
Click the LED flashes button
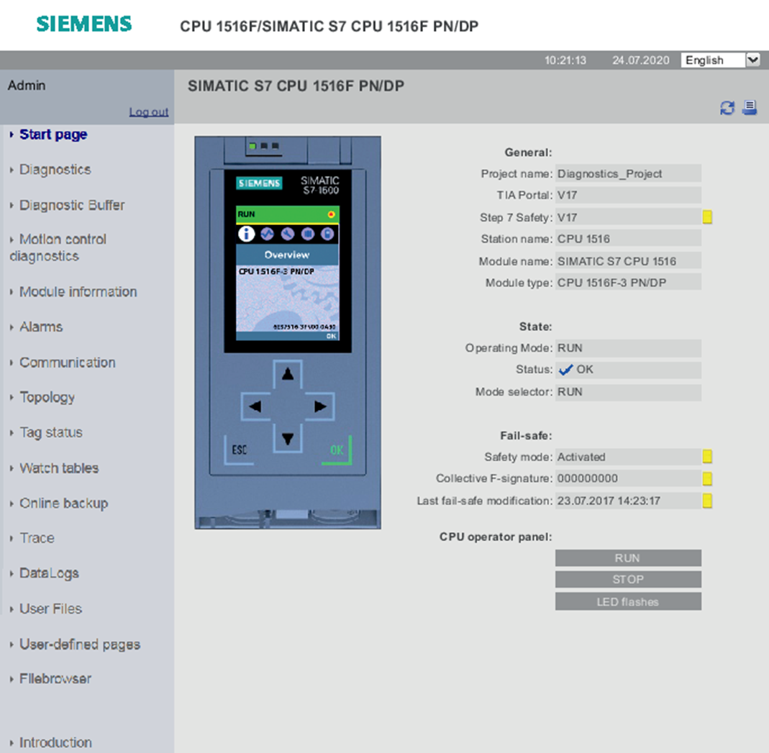[628, 601]
